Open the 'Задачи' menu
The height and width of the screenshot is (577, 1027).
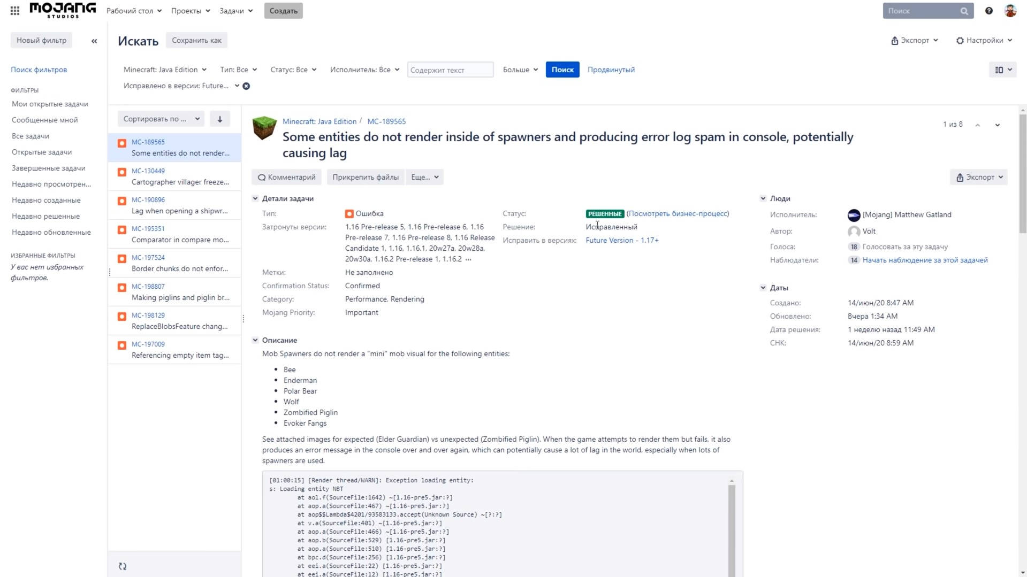[235, 11]
